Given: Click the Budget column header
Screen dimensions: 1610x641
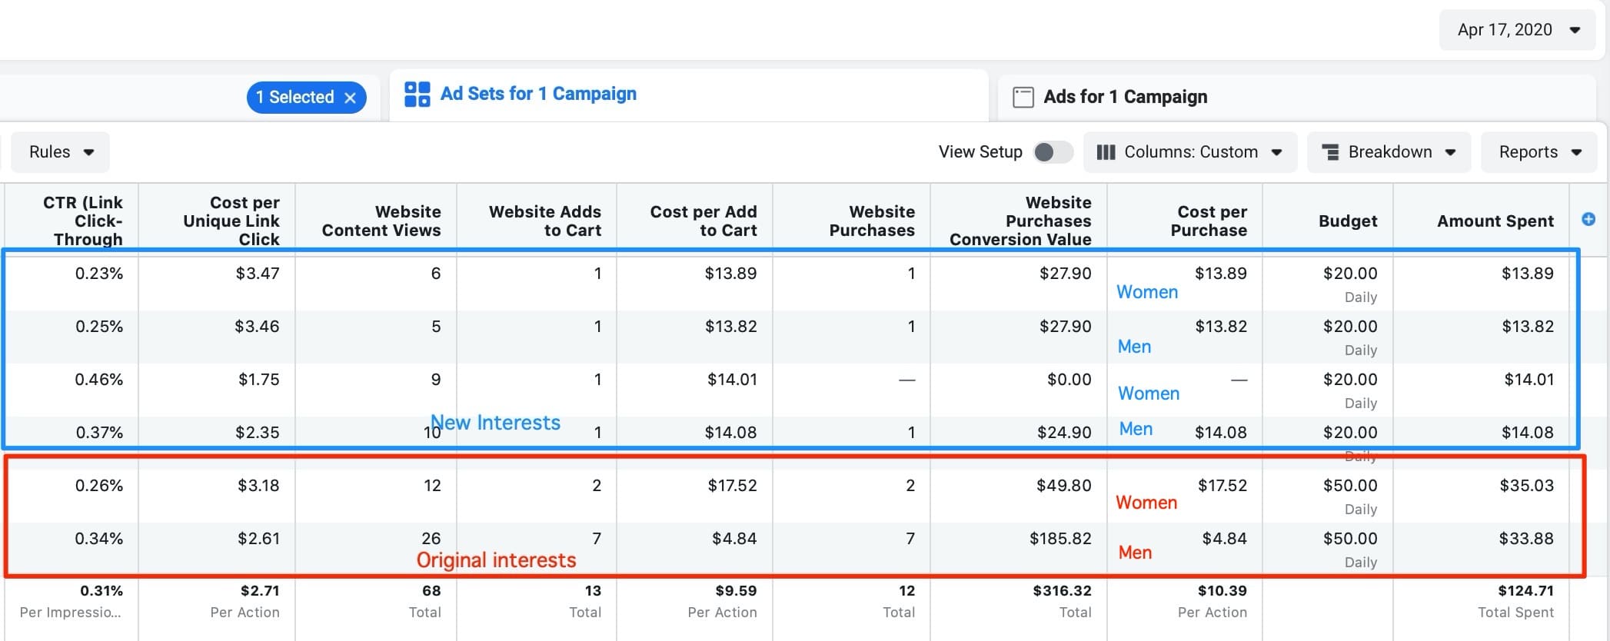Looking at the screenshot, I should pyautogui.click(x=1347, y=221).
